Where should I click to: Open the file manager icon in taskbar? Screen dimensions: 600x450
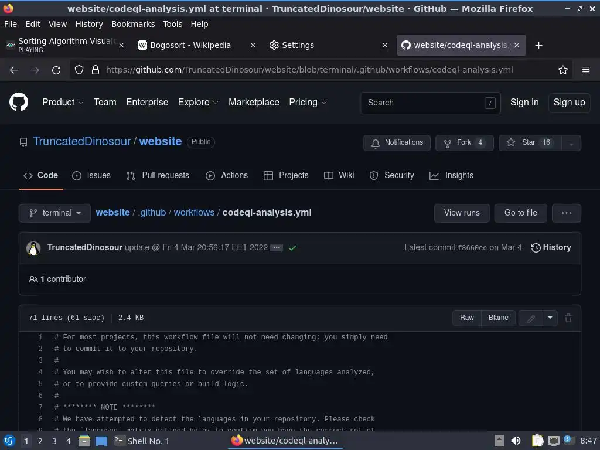[x=84, y=441]
